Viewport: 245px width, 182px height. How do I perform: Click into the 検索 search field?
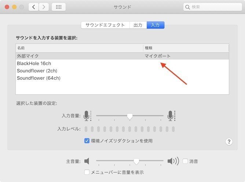pyautogui.click(x=213, y=7)
